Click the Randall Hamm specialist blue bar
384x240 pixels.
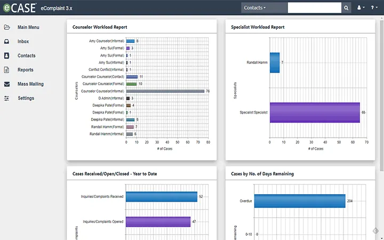275,63
